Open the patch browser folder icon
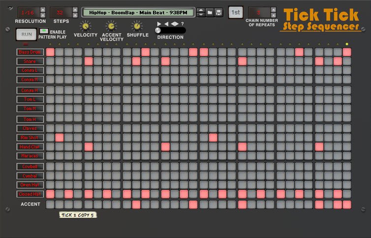 click(210, 12)
